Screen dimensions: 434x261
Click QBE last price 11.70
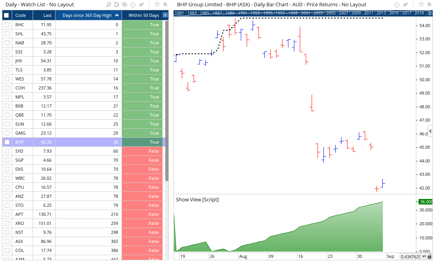pyautogui.click(x=44, y=115)
